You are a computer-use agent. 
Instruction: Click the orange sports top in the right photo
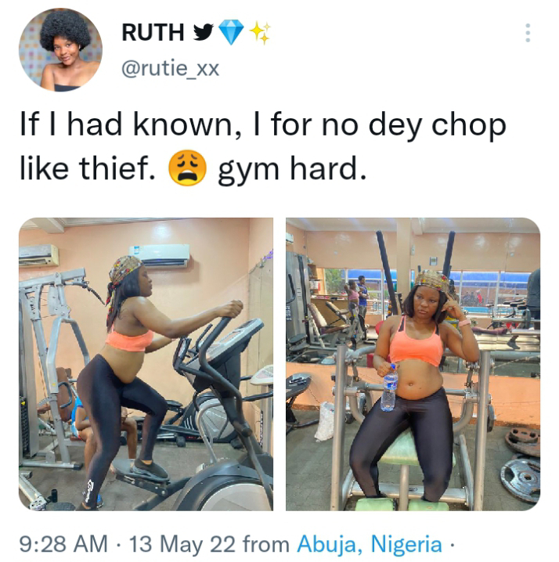tap(417, 346)
